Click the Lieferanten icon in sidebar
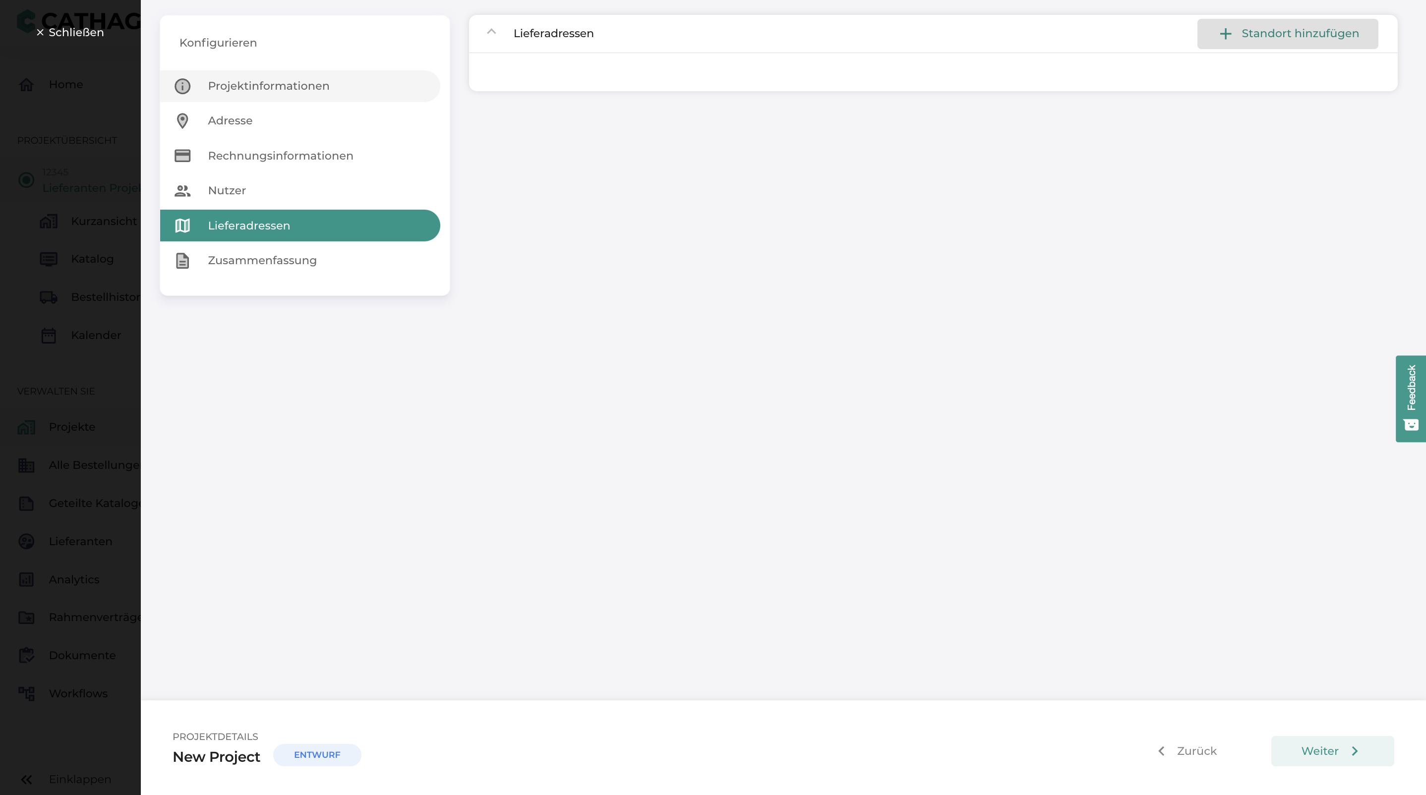This screenshot has height=795, width=1426. 27,542
